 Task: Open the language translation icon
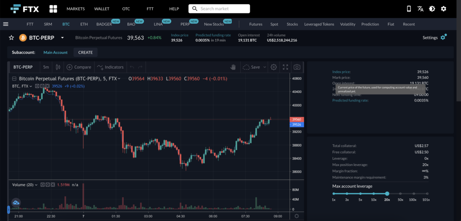(x=420, y=9)
